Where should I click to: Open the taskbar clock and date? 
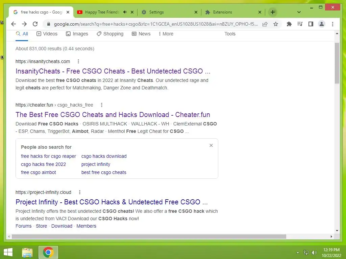coord(331,252)
